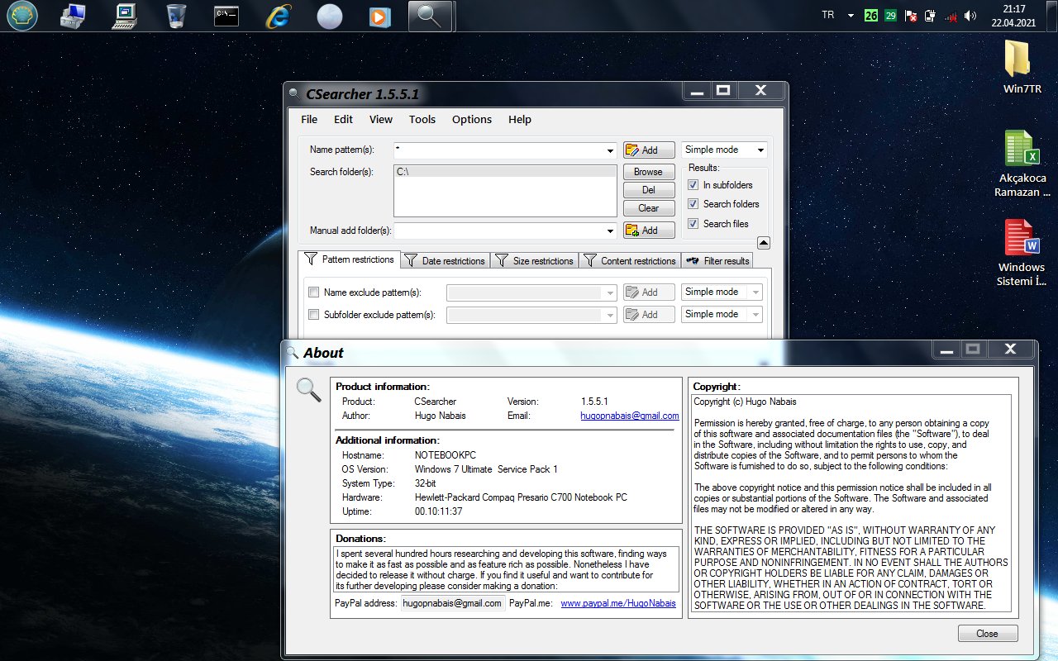
Task: Open the hugopnabais@gmail.com Email link
Action: pos(630,416)
